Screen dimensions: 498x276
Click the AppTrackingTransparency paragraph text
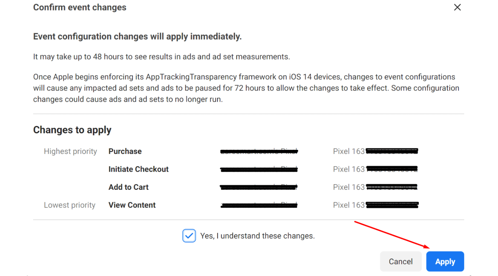(x=244, y=88)
